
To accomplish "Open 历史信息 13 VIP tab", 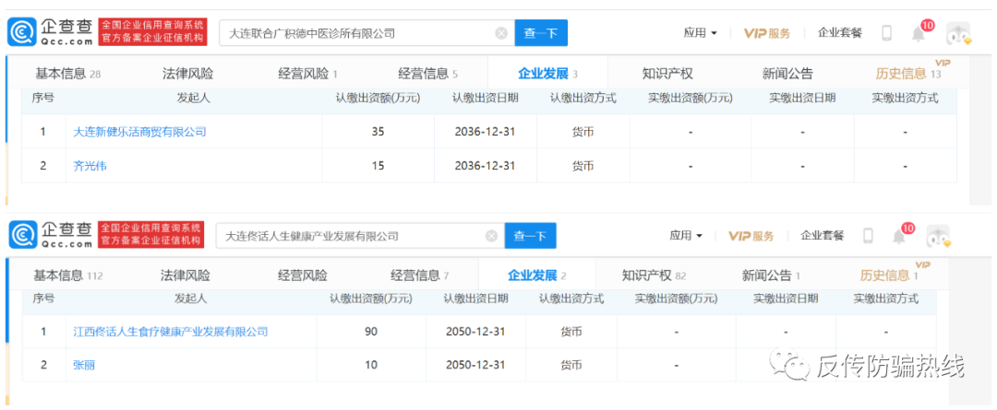I will [x=908, y=74].
